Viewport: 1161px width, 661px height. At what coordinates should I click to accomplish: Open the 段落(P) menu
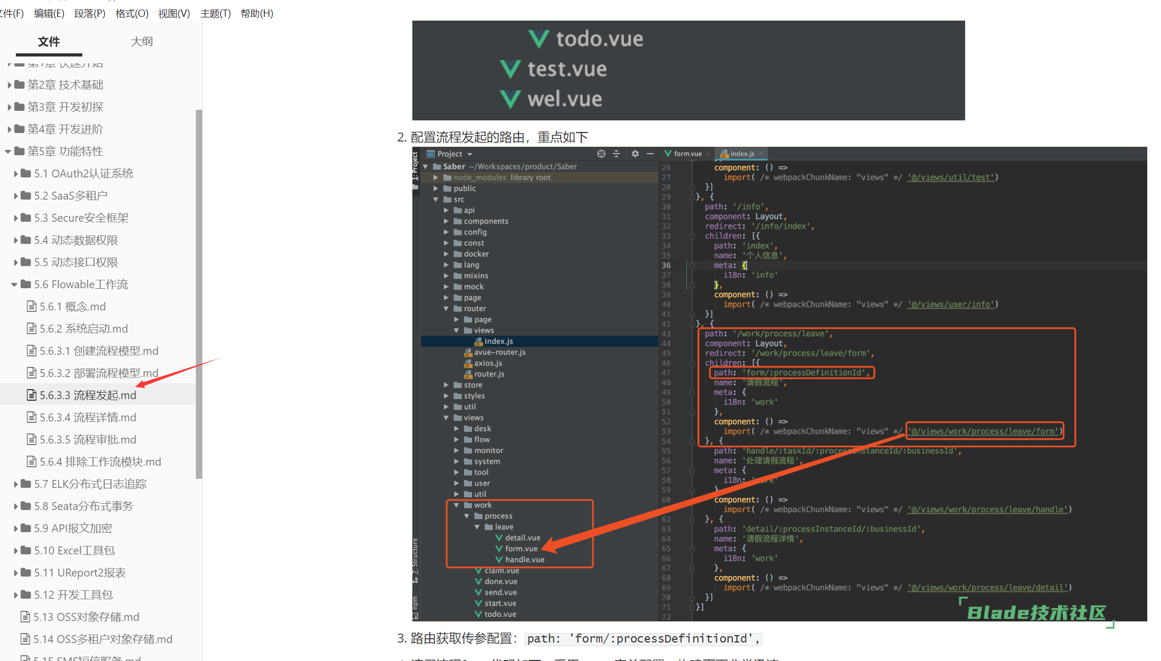90,13
